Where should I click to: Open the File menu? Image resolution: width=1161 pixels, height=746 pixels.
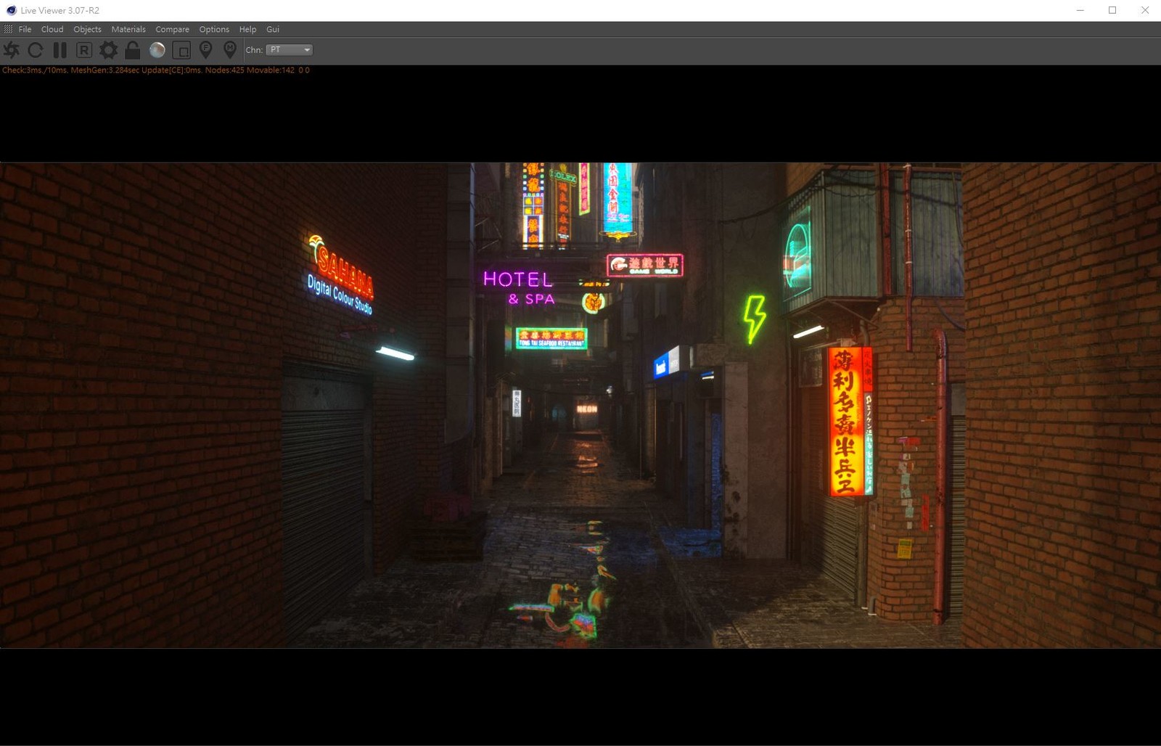[x=25, y=30]
